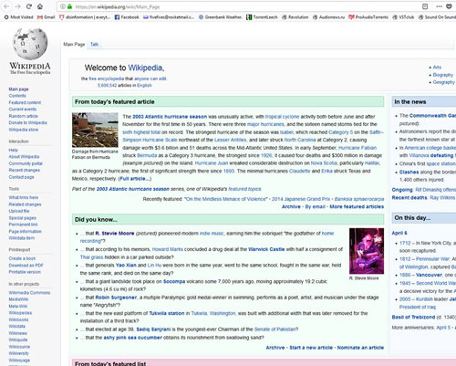
Task: Click More featured articles link
Action: coord(357,206)
